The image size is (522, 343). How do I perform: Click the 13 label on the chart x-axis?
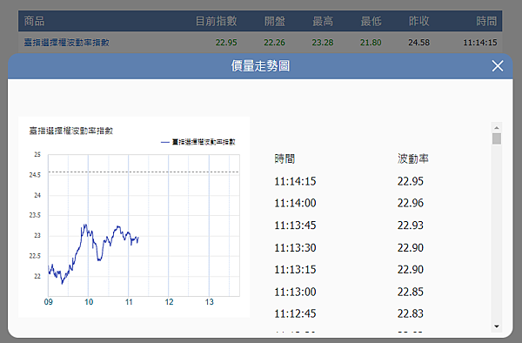coord(209,302)
